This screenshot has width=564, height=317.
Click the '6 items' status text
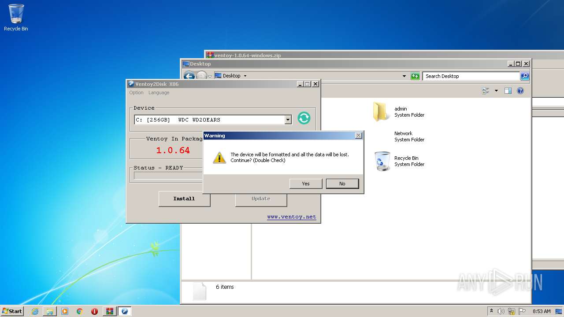(x=225, y=287)
